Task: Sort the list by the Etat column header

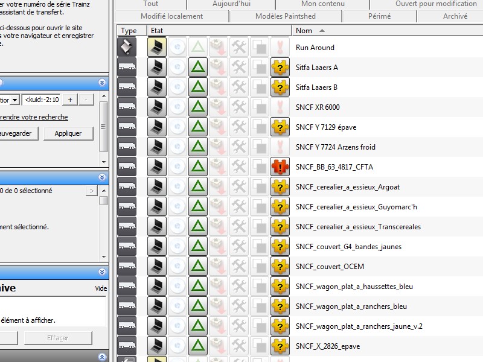Action: click(x=219, y=31)
